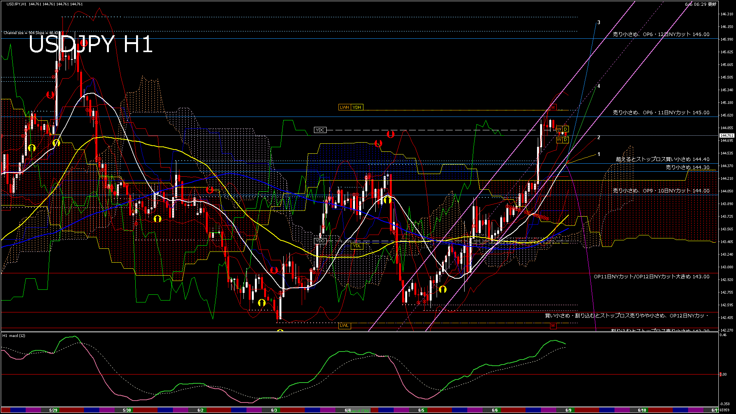The height and width of the screenshot is (414, 736).
Task: Click the 5/29 date on time axis
Action: click(53, 410)
